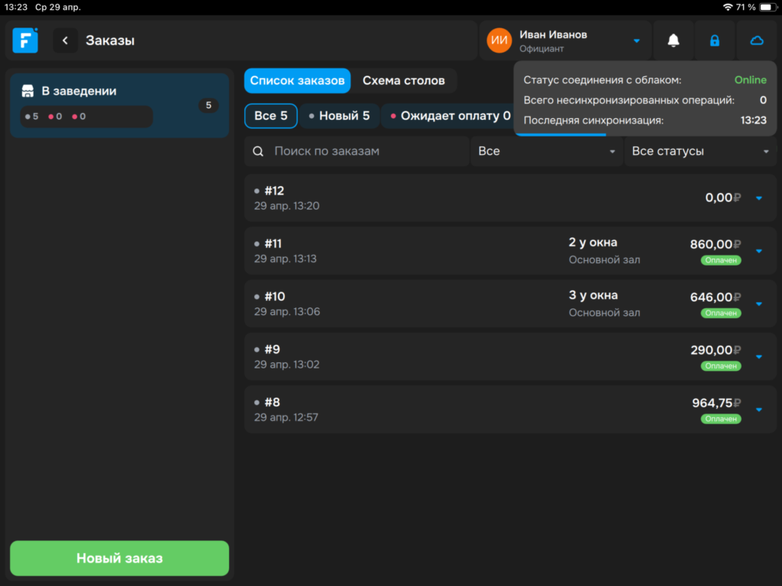The image size is (782, 586).
Task: Create order with "Новый заказ" button
Action: tap(120, 558)
